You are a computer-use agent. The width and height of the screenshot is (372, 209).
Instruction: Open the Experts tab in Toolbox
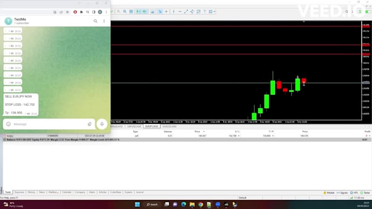coord(129,192)
